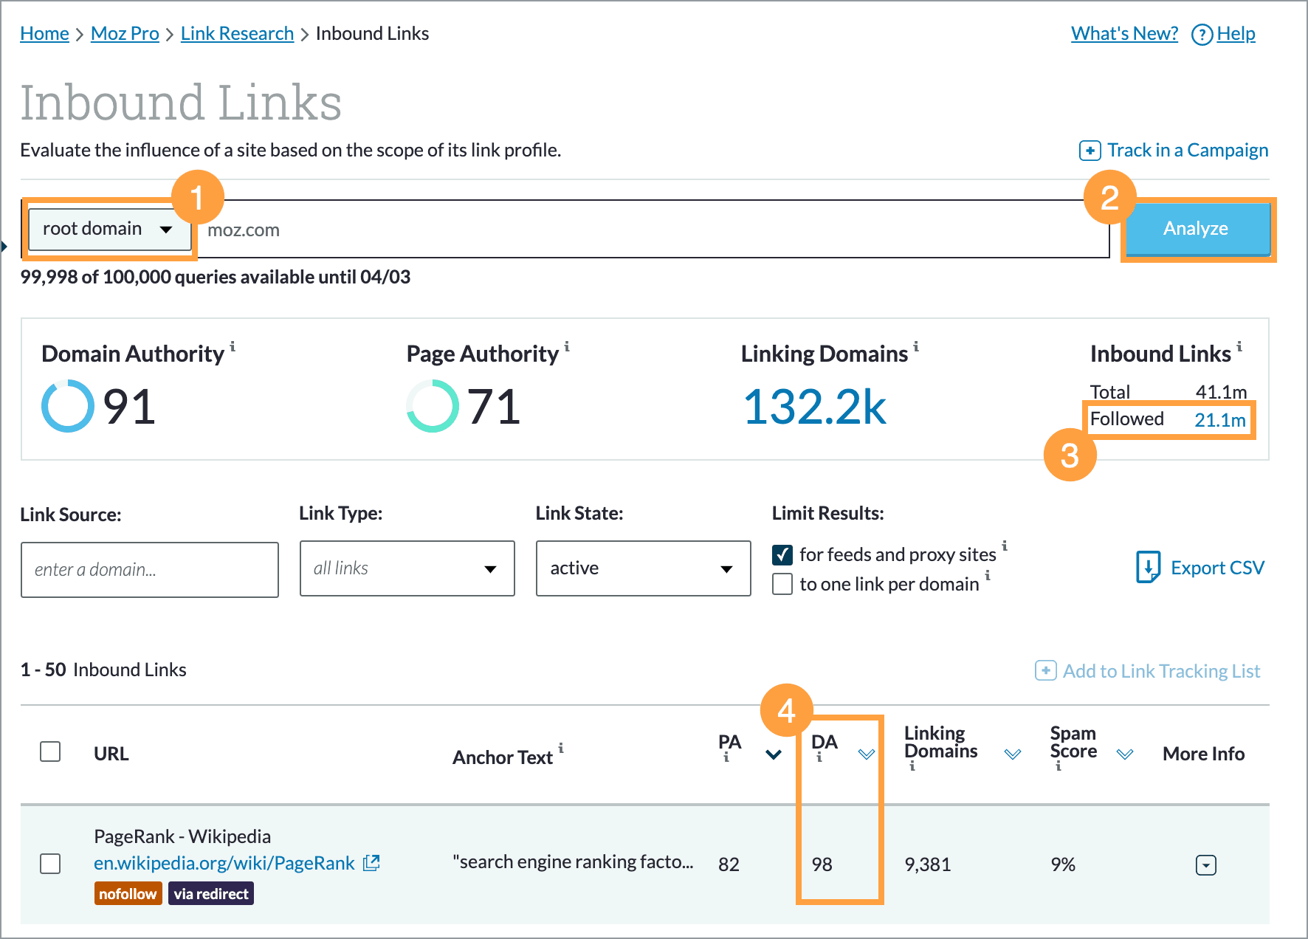Open Help via the question mark icon
The image size is (1308, 939).
pos(1202,34)
